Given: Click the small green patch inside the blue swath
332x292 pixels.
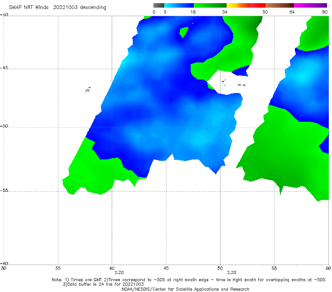Looking at the screenshot, I should click(184, 32).
